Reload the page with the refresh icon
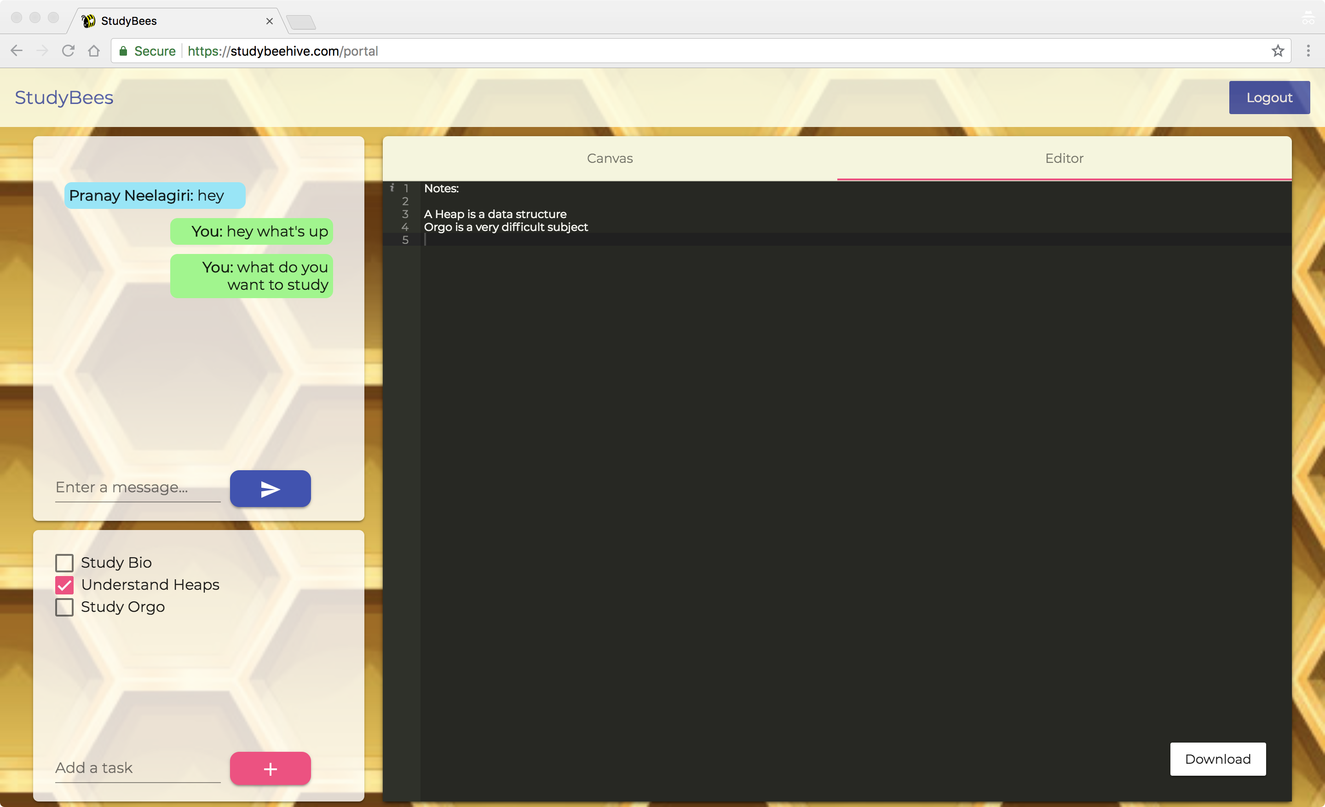This screenshot has width=1325, height=807. [x=68, y=51]
